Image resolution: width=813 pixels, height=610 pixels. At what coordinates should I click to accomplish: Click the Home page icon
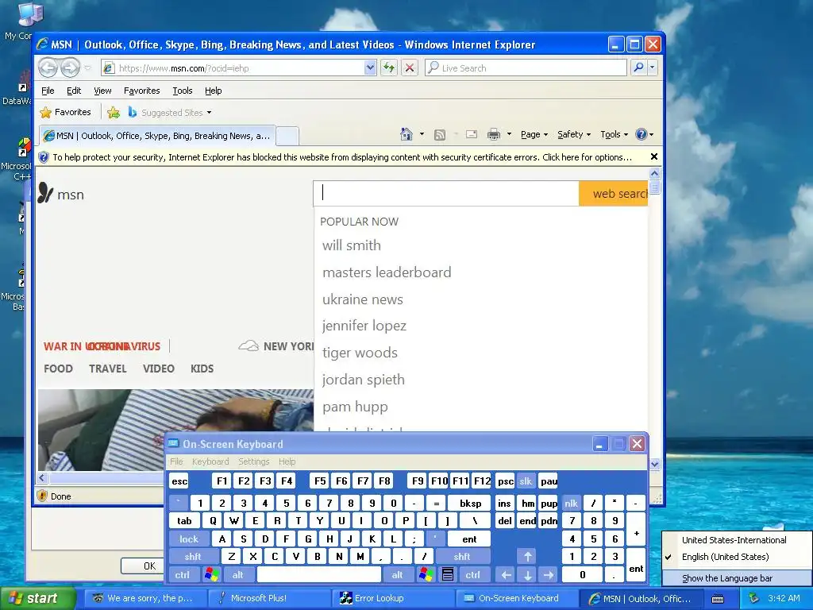point(406,134)
